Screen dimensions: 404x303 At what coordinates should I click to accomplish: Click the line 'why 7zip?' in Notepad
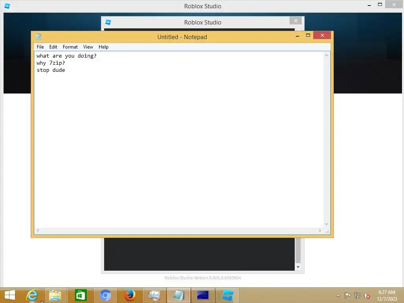tap(51, 63)
